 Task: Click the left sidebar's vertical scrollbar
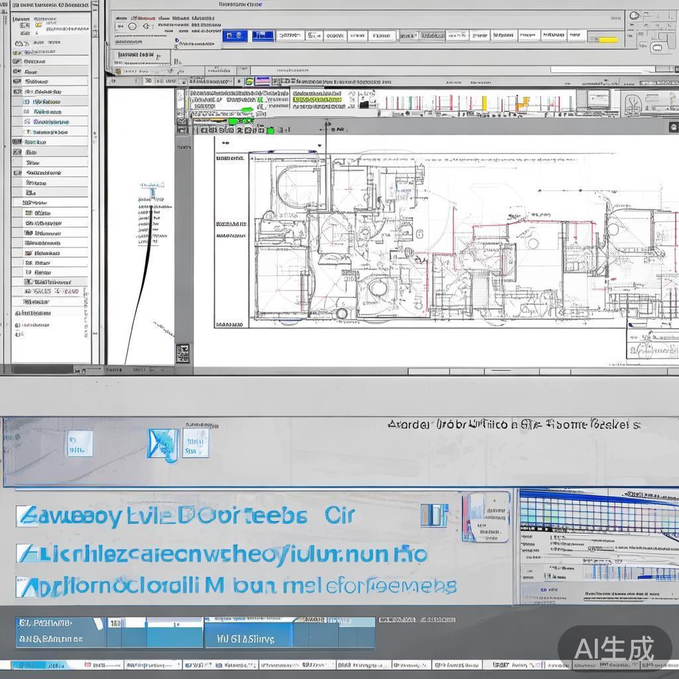tap(95, 186)
